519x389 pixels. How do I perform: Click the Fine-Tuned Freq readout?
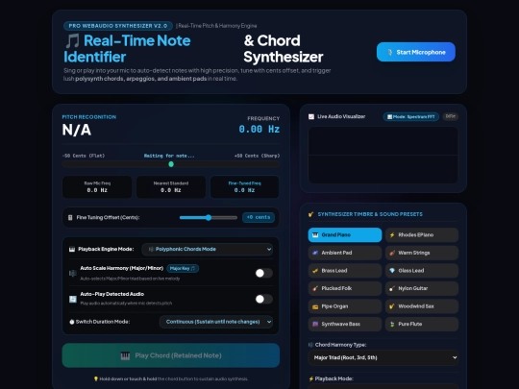(x=245, y=187)
